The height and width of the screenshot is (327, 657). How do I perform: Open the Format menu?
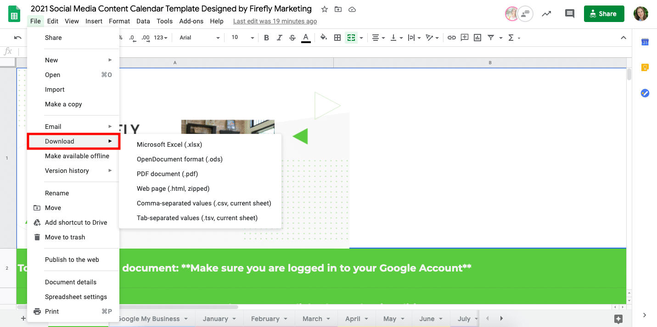coord(119,21)
